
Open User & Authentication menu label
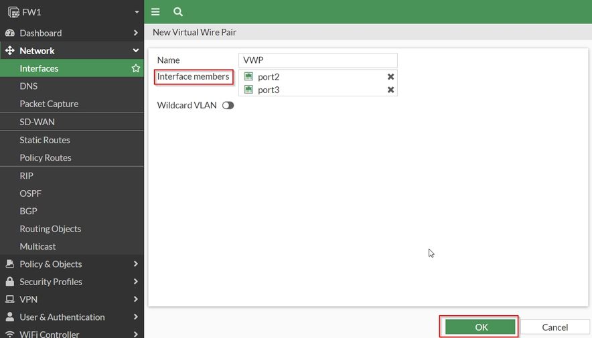click(62, 317)
